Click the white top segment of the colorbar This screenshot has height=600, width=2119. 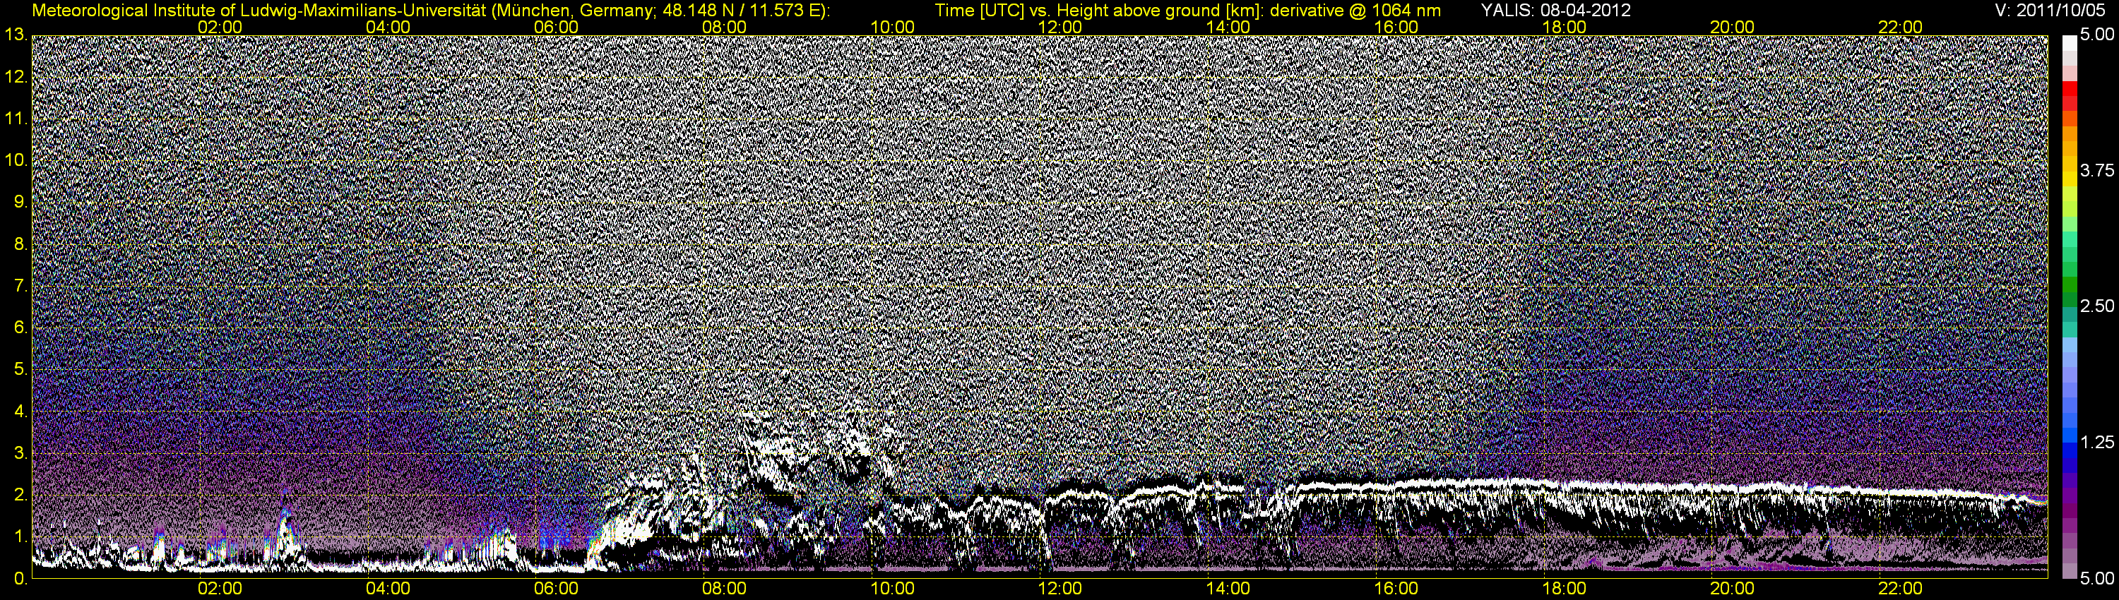[2069, 43]
